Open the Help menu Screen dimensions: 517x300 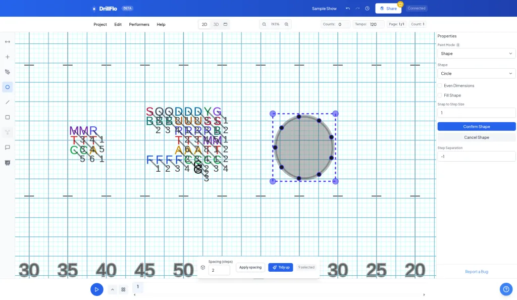tap(161, 24)
